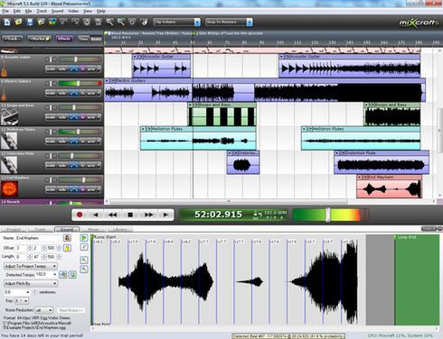
Task: Open the Mix menu
Action: [28, 11]
